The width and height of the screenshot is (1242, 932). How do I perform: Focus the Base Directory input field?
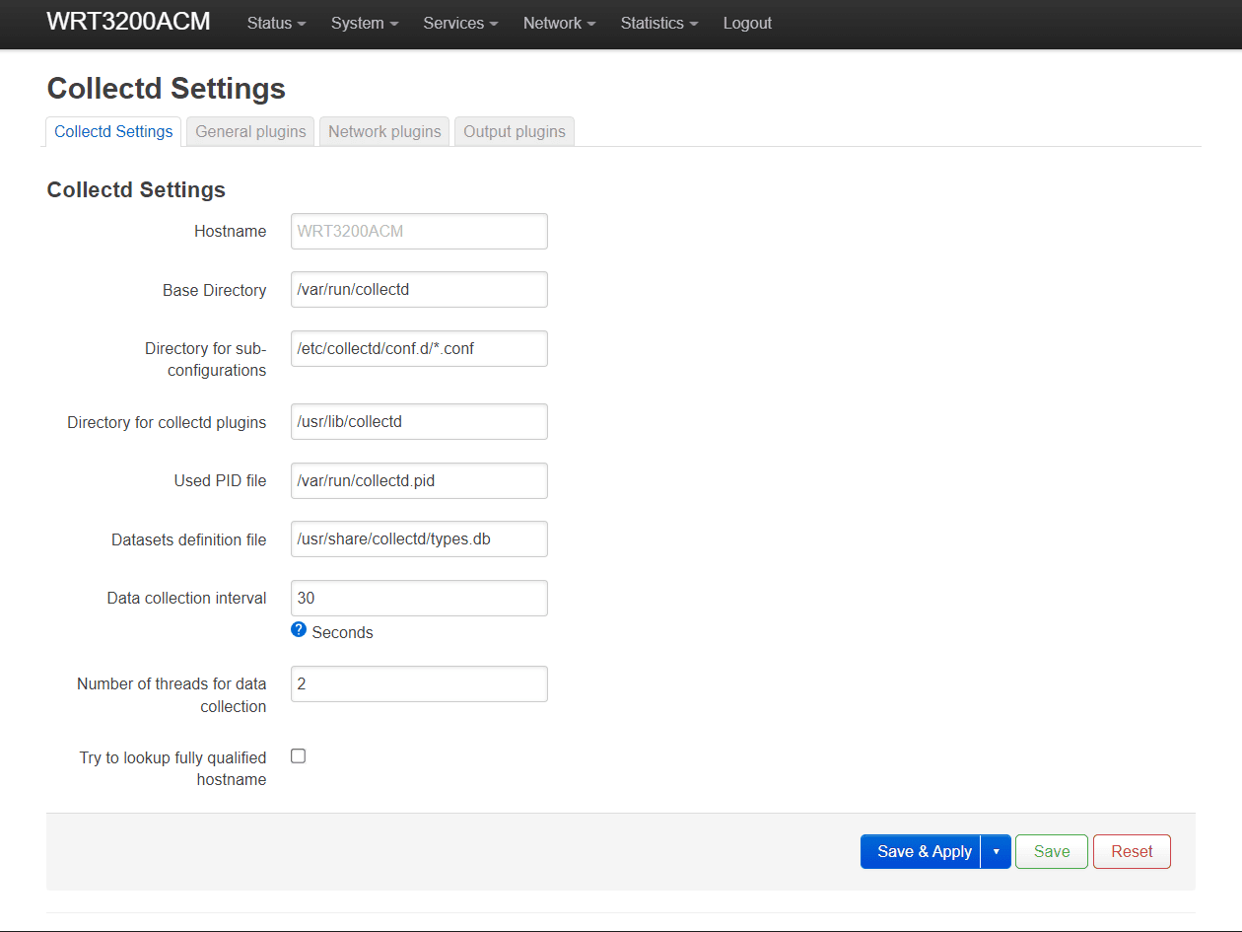click(419, 290)
